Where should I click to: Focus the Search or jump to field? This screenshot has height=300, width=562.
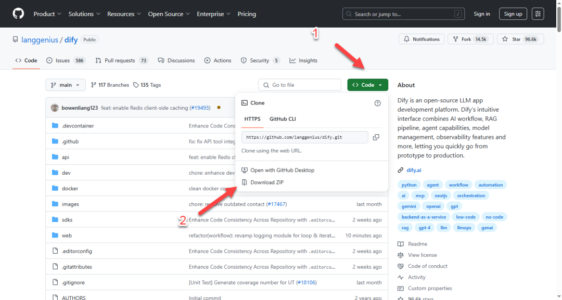click(404, 14)
